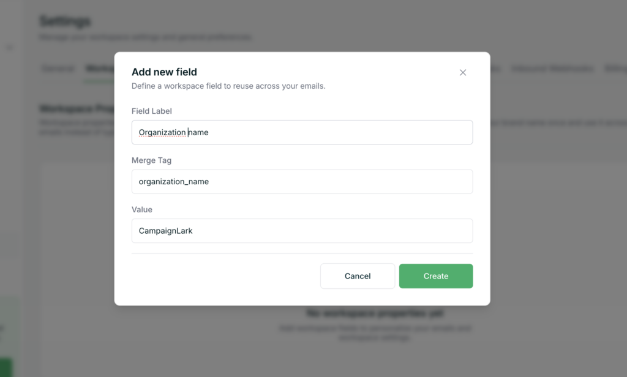Click the "No workspace properties yet" message
This screenshot has width=627, height=377.
point(375,314)
